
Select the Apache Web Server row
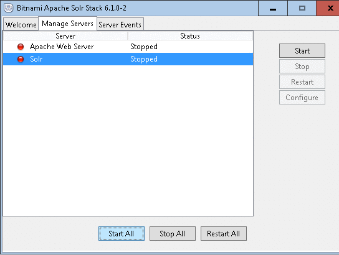pos(128,47)
